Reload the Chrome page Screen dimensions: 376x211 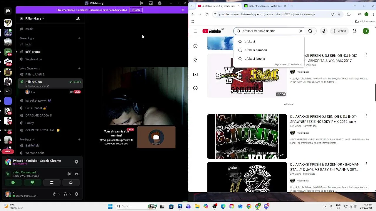click(x=207, y=14)
